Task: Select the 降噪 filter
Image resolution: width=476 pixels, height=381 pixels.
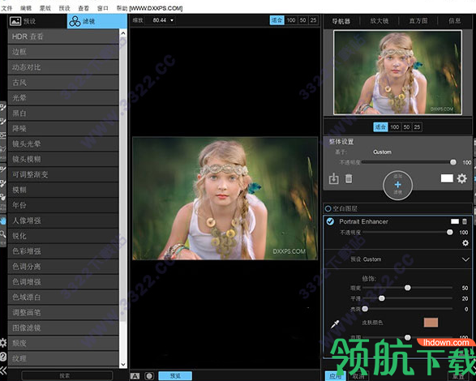Action: (x=63, y=128)
